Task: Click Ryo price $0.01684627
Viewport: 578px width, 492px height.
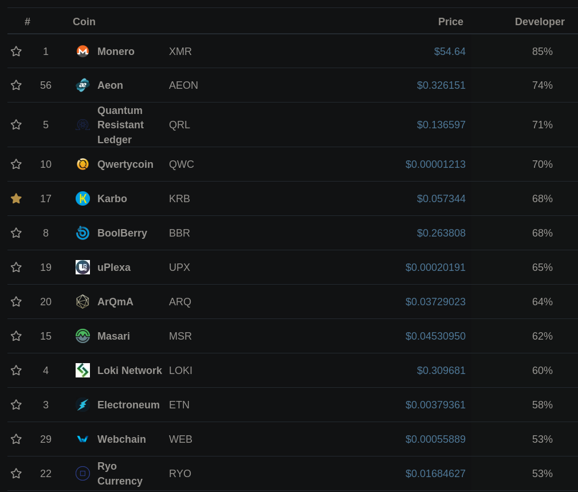Action: pyautogui.click(x=435, y=474)
